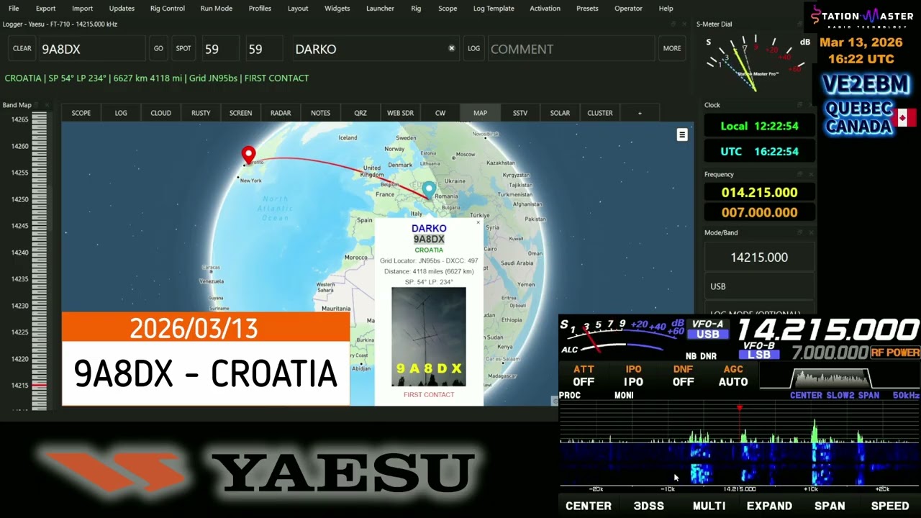Open the Profiles menu
The image size is (921, 518).
tap(260, 9)
